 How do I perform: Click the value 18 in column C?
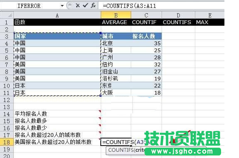click(146, 92)
